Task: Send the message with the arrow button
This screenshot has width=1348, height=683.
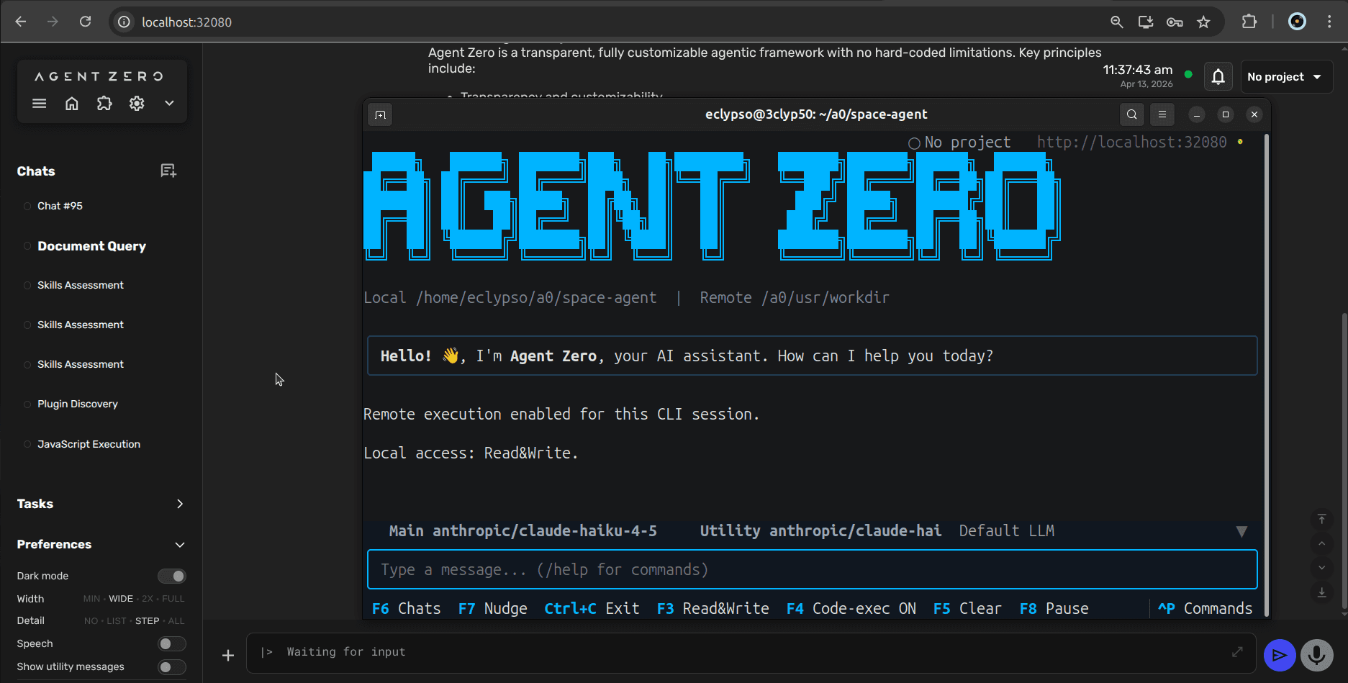Action: pos(1280,655)
